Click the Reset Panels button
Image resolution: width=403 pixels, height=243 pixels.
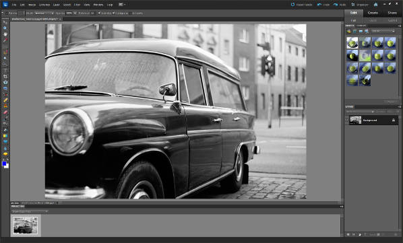click(301, 5)
